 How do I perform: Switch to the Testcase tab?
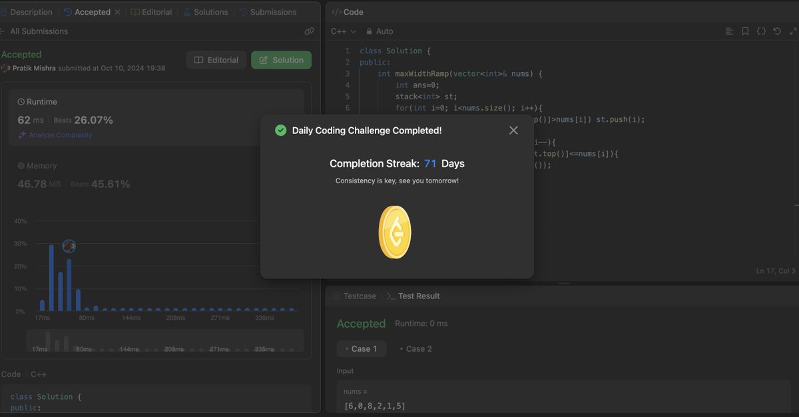pos(355,296)
